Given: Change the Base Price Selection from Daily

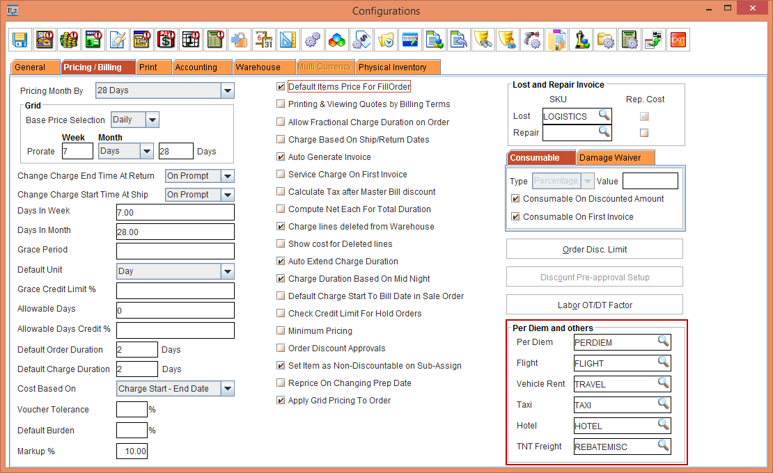Looking at the screenshot, I should pos(153,120).
